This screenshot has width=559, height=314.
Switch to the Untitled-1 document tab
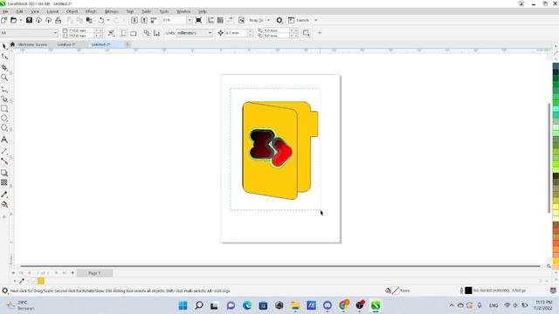click(66, 44)
